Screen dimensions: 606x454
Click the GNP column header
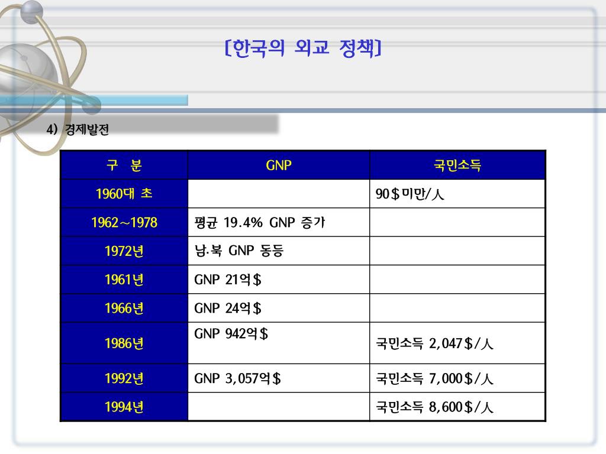click(279, 166)
